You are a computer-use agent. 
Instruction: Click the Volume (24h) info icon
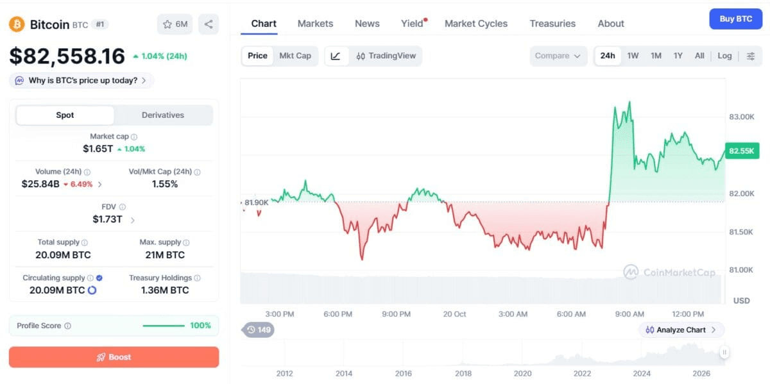pyautogui.click(x=87, y=172)
